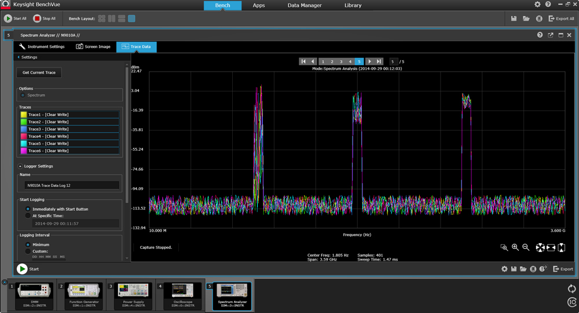
Task: Open BenchVue help in title bar
Action: point(548,5)
